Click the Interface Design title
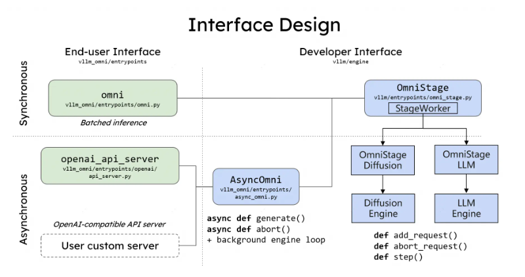The height and width of the screenshot is (277, 525). point(264,25)
